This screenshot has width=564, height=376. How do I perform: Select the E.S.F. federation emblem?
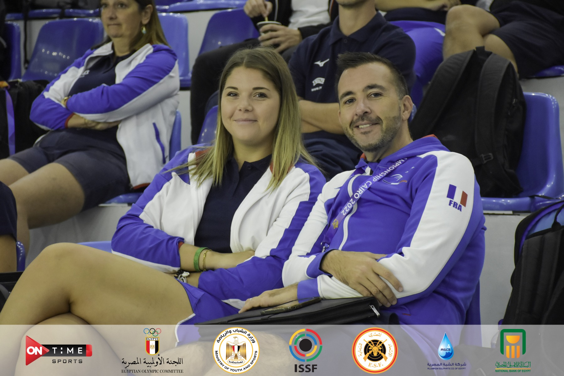click(375, 350)
